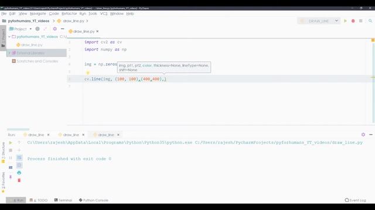Screen dimensions: 375x210
Task: Hide the Run panel with minus icon
Action: [371, 135]
